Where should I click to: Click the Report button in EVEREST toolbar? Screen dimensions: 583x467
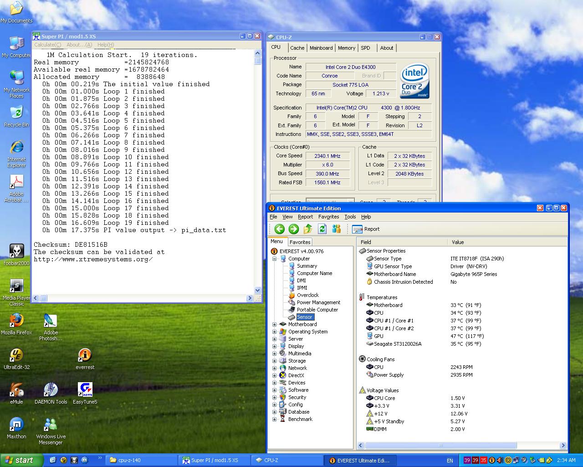point(366,229)
